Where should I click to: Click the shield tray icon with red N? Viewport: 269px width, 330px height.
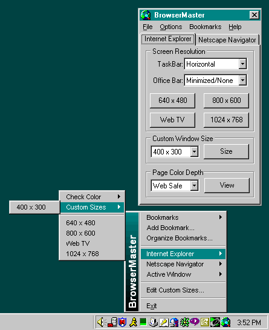123,322
